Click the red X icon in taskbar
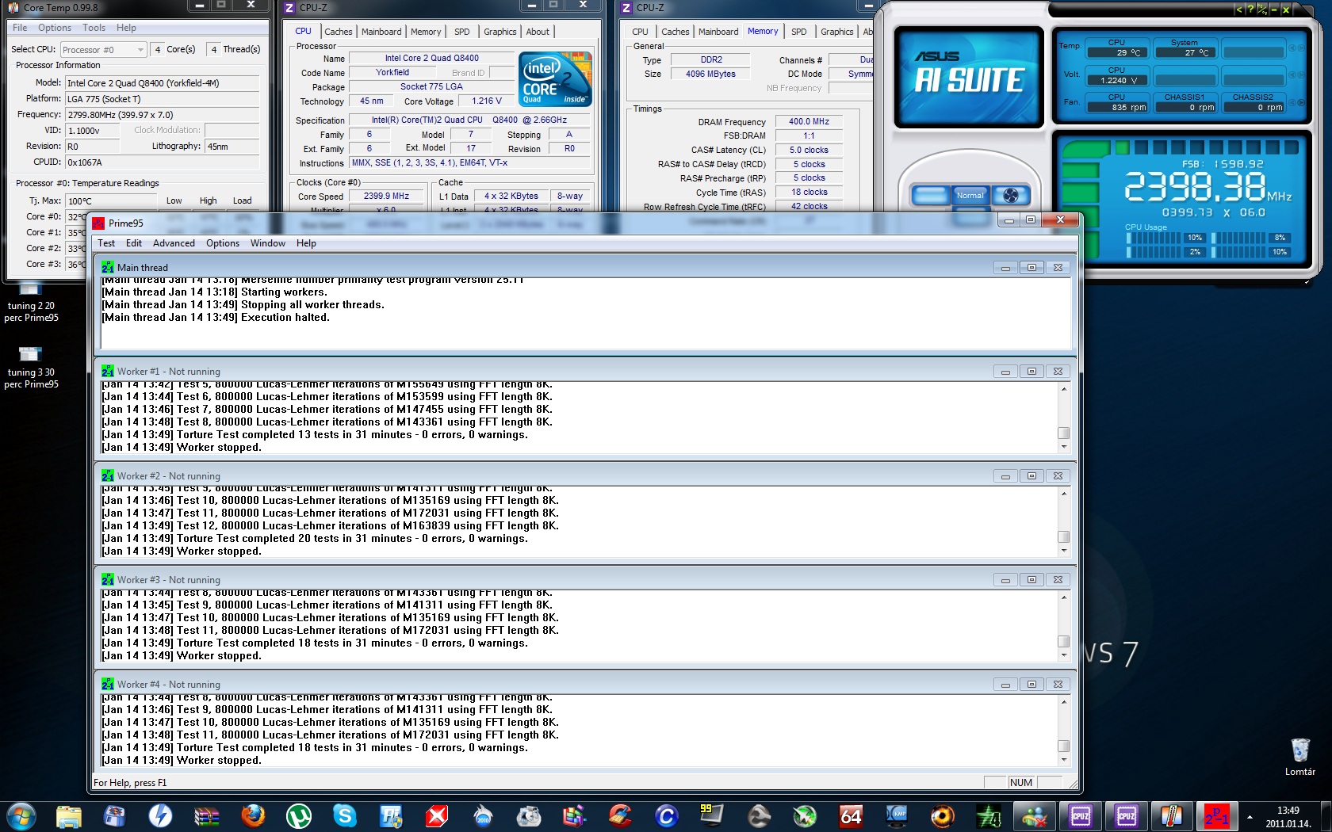The height and width of the screenshot is (832, 1332). pos(437,815)
